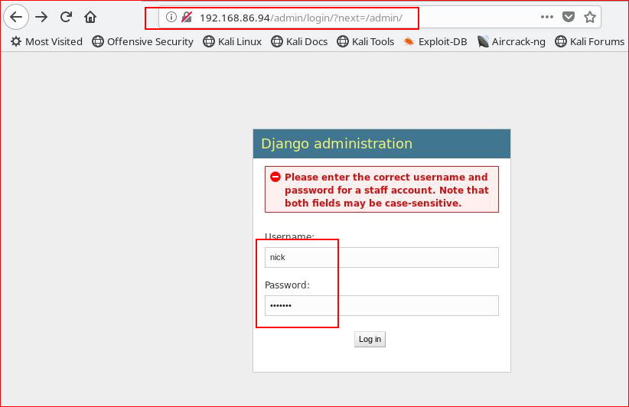Go back to the previous page
This screenshot has height=407, width=629.
[16, 18]
